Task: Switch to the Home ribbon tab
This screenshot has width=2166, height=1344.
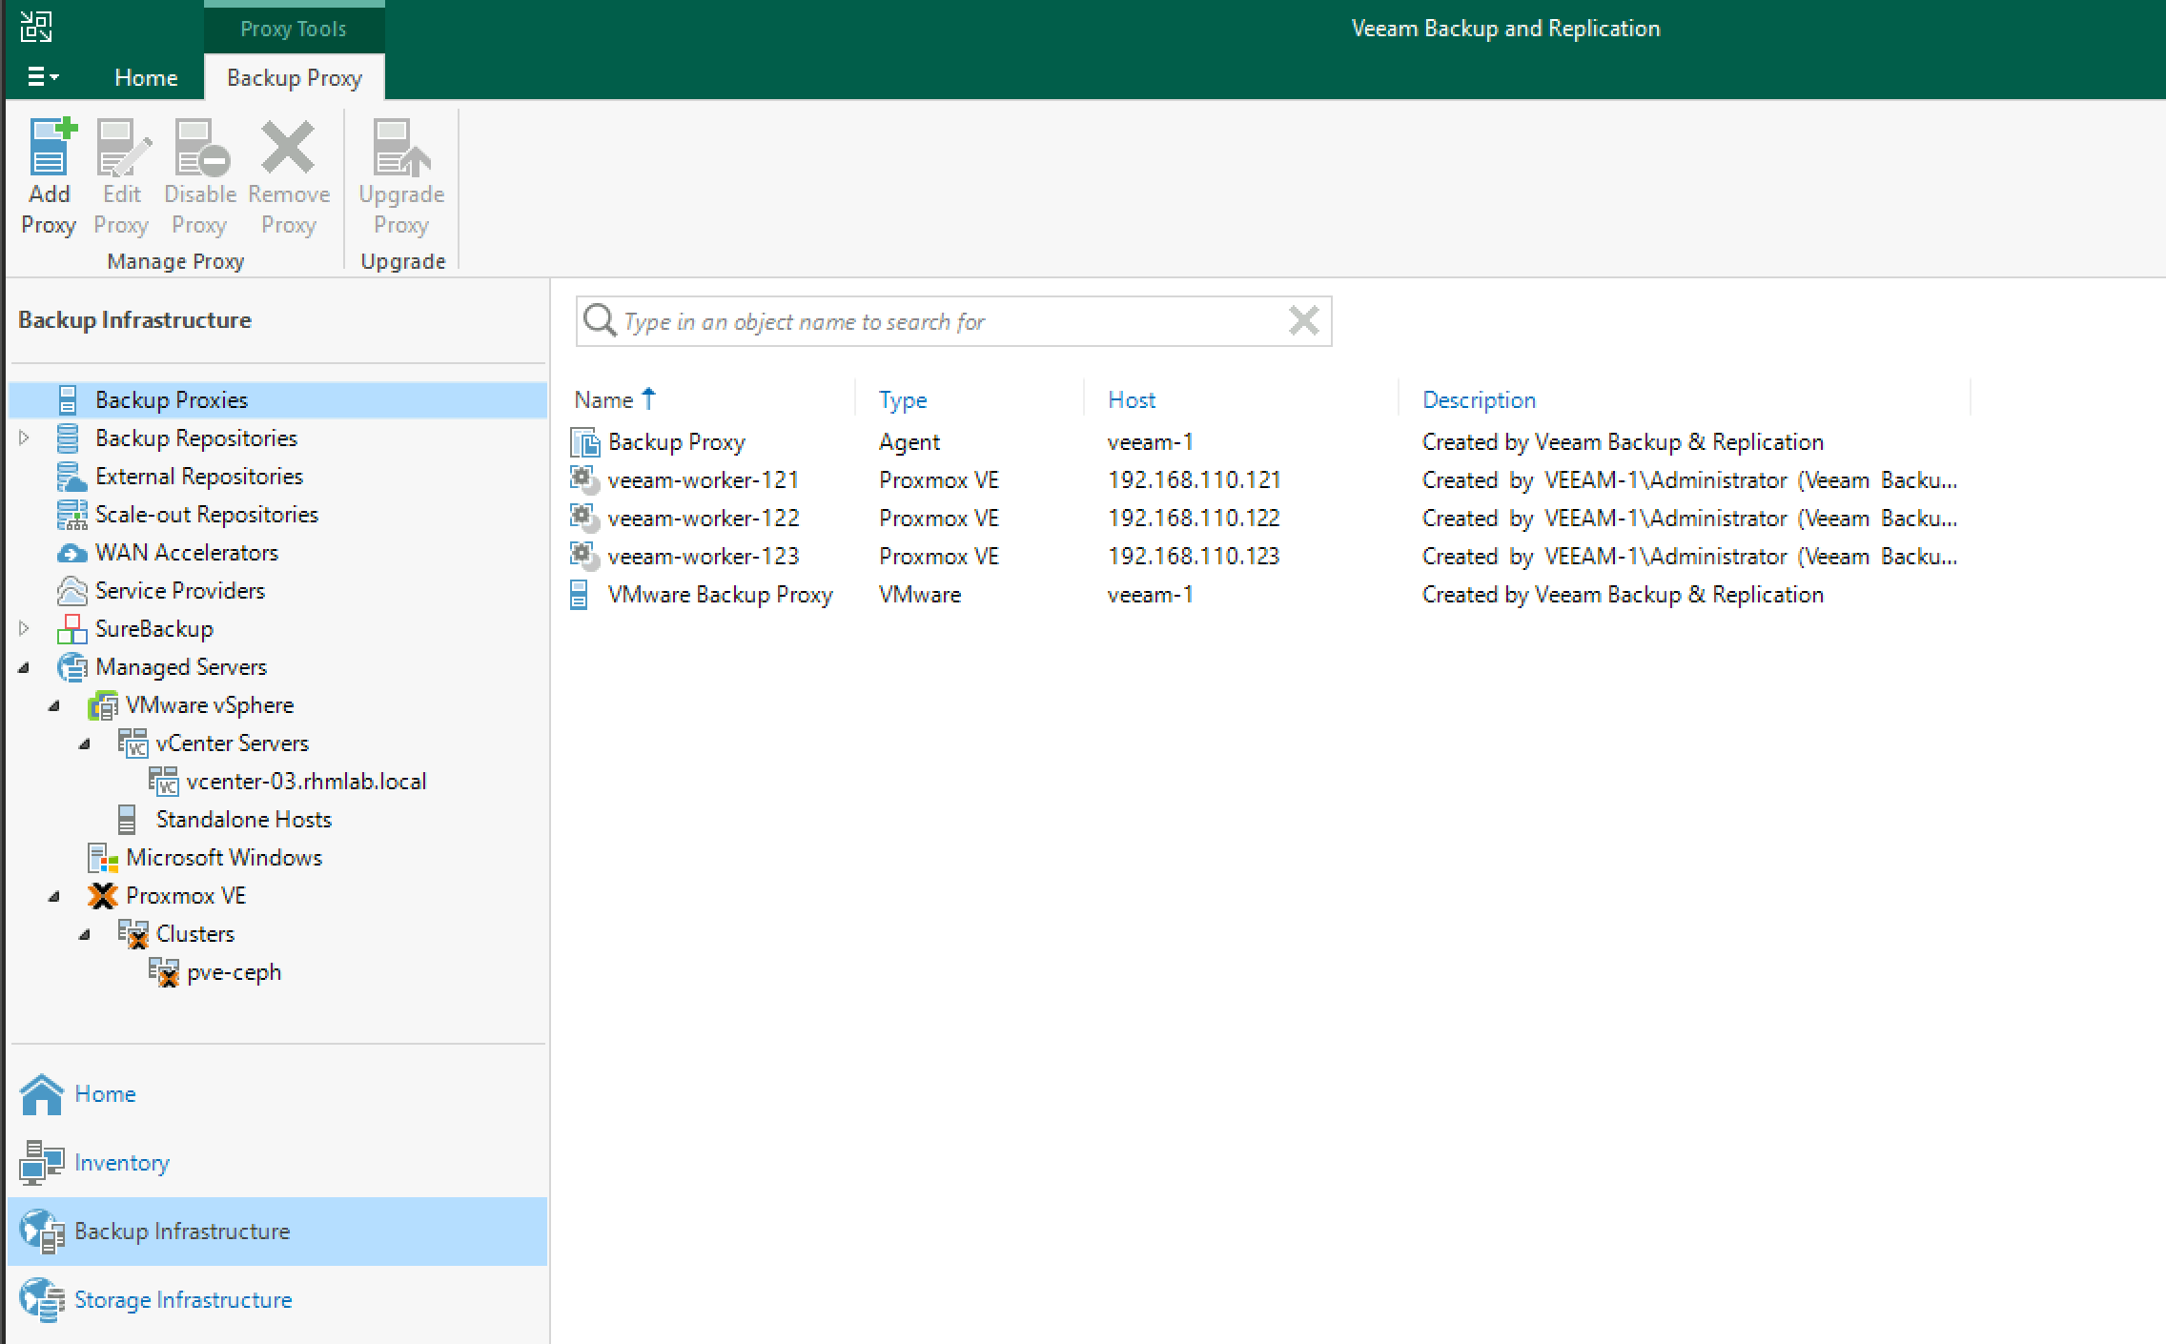Action: [146, 77]
